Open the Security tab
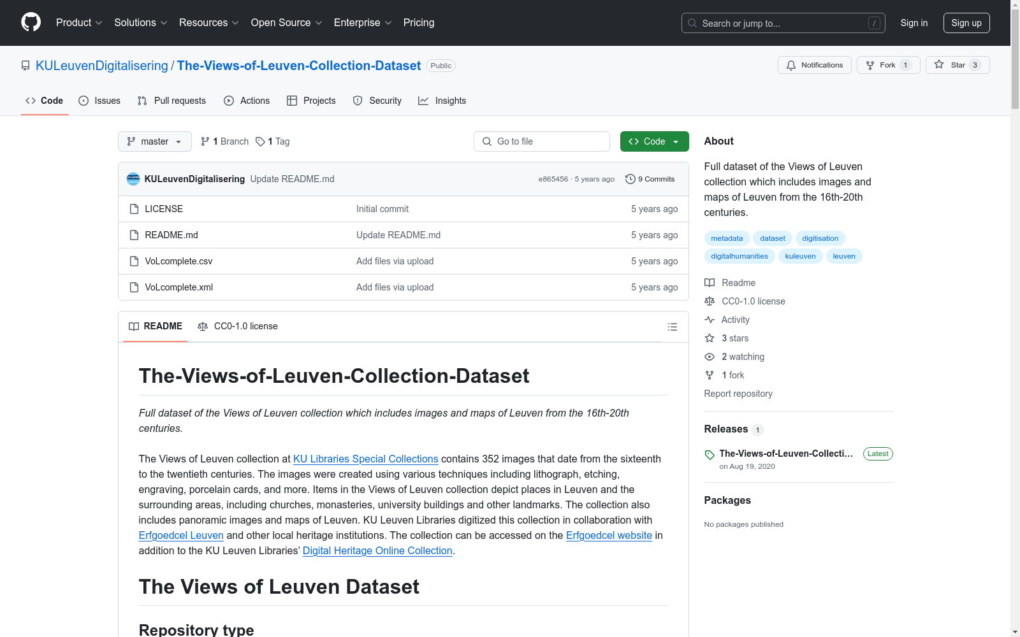Viewport: 1020px width, 637px height. tap(377, 101)
